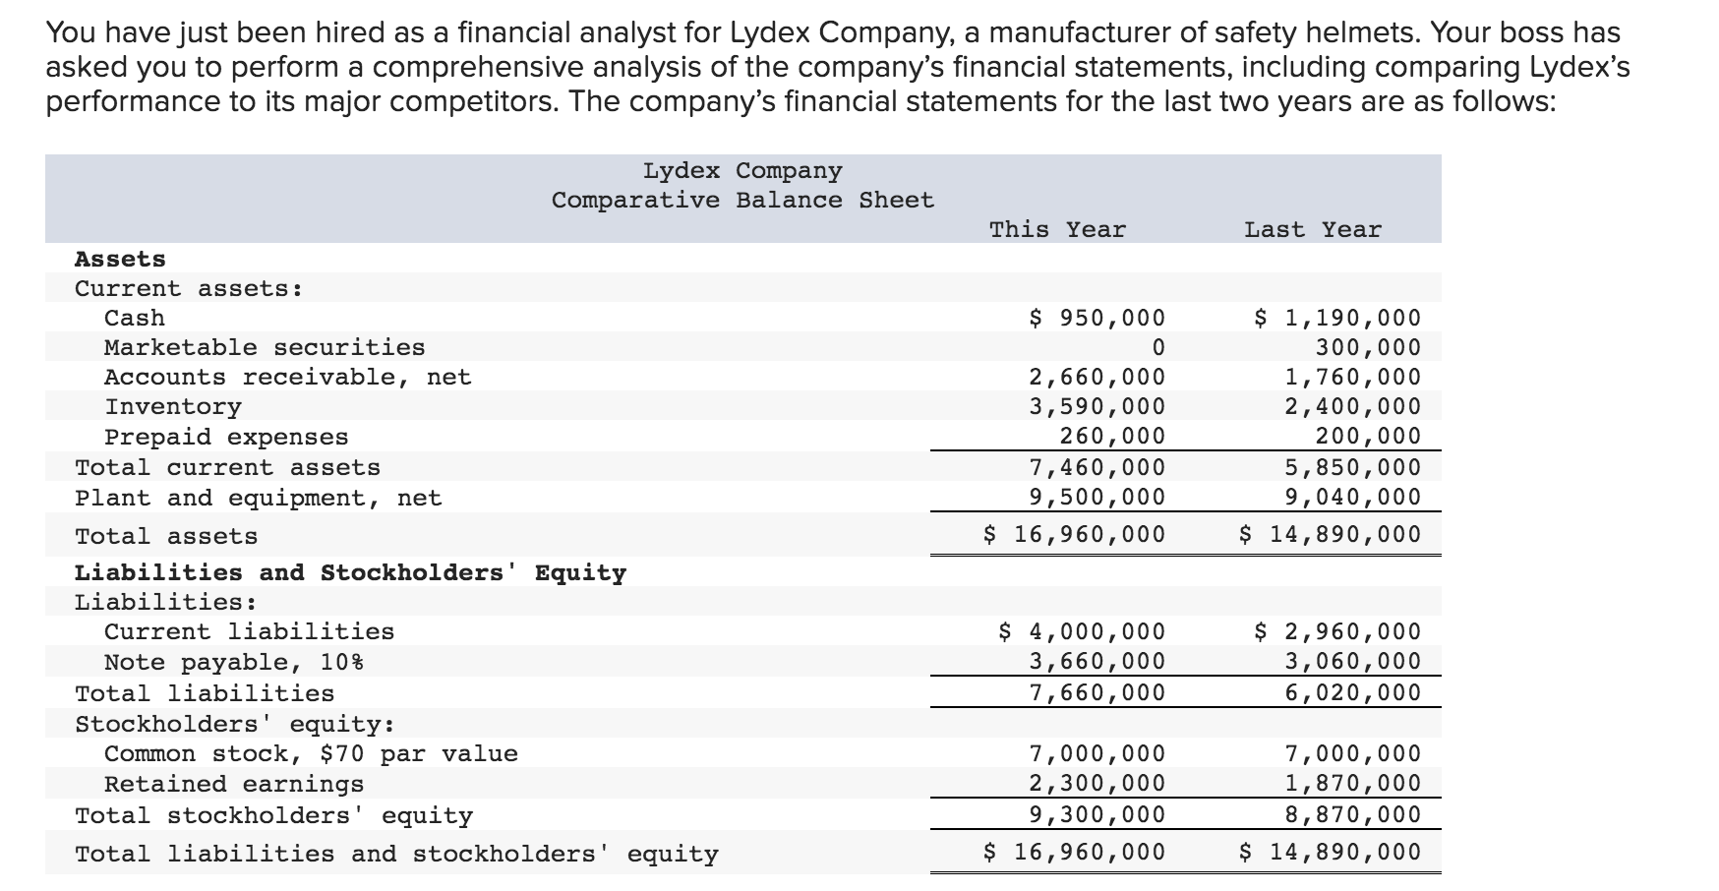Select the "Common stock, $70 par value" label

tap(311, 754)
